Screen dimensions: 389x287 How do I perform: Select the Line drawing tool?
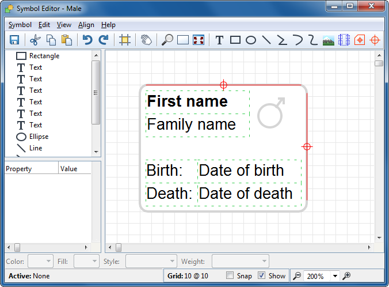(266, 40)
